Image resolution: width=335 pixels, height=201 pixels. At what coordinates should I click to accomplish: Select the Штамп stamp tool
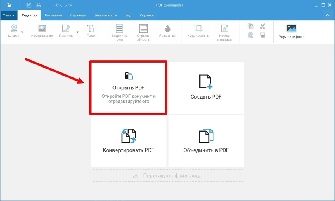14,31
